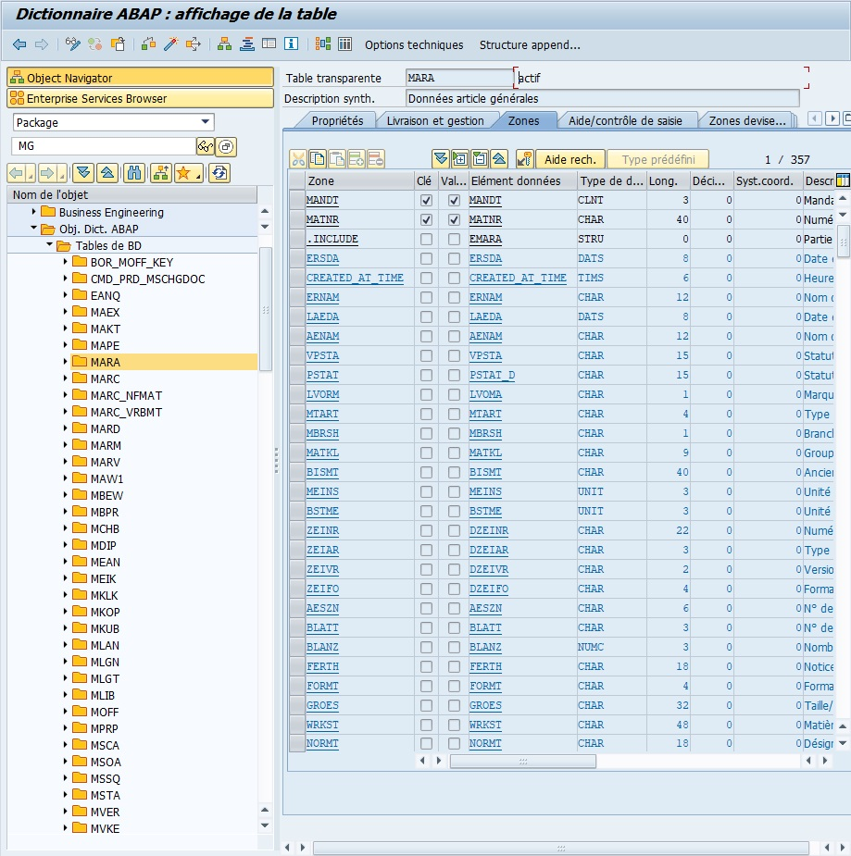Open table column settings grid icon
This screenshot has height=856, width=851.
coord(843,180)
